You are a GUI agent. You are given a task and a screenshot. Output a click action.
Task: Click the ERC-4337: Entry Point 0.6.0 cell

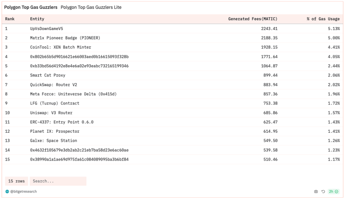[62, 122]
